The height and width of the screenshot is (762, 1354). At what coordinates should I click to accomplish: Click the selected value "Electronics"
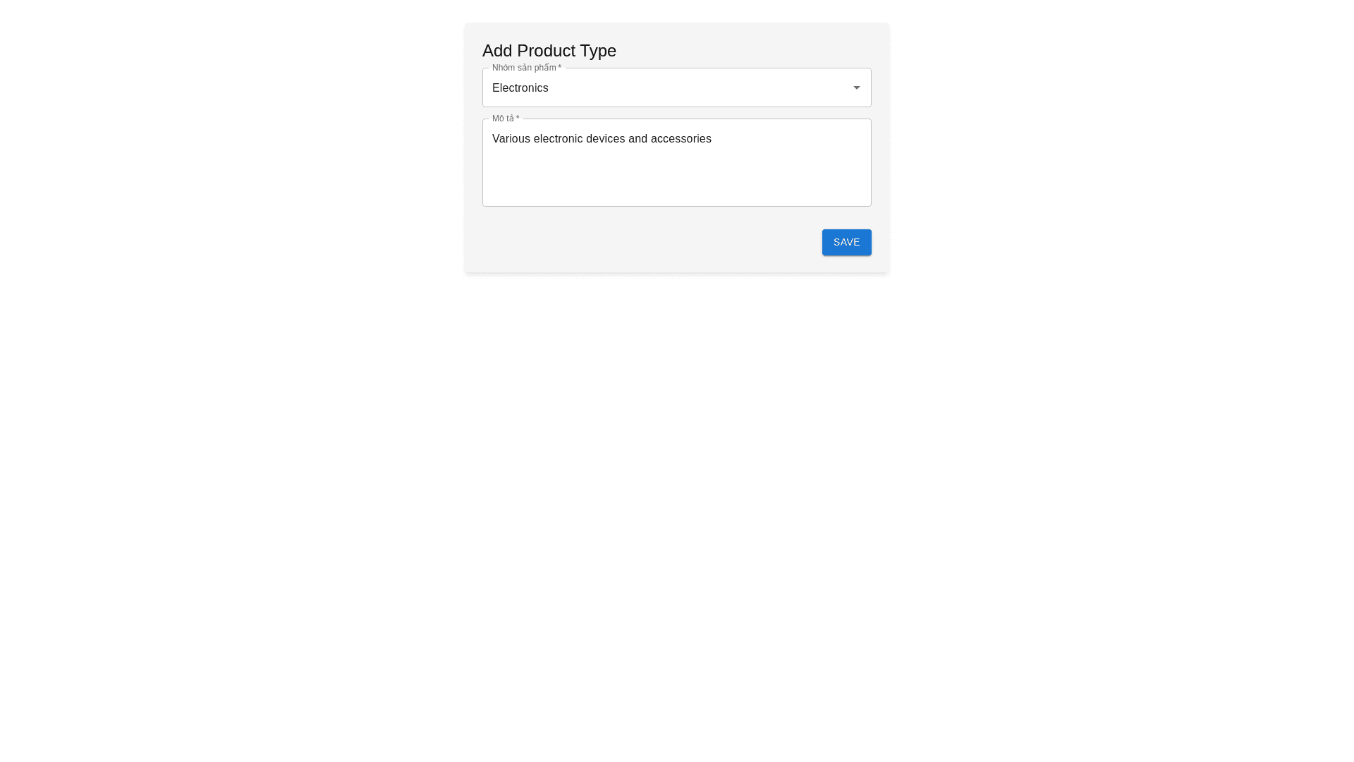click(520, 88)
